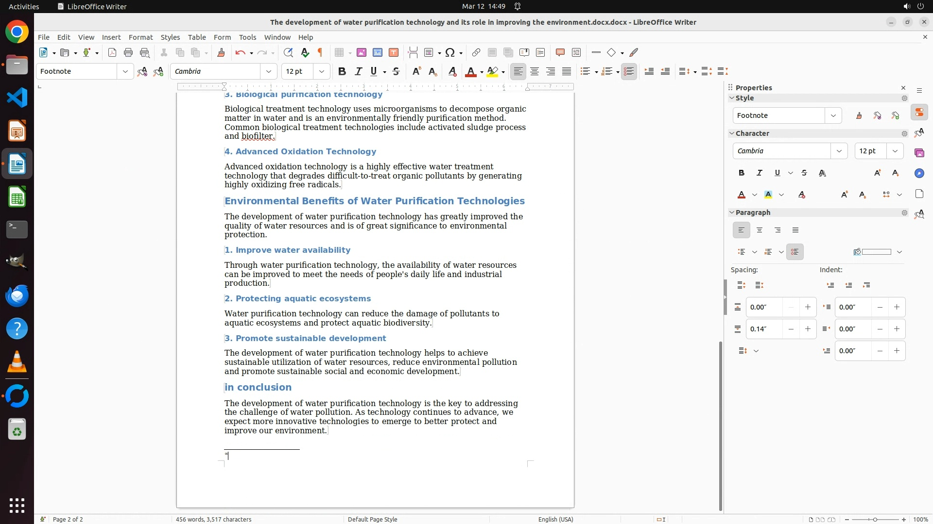The image size is (933, 524).
Task: Click Insert Hyperlink toolbar icon
Action: click(476, 53)
